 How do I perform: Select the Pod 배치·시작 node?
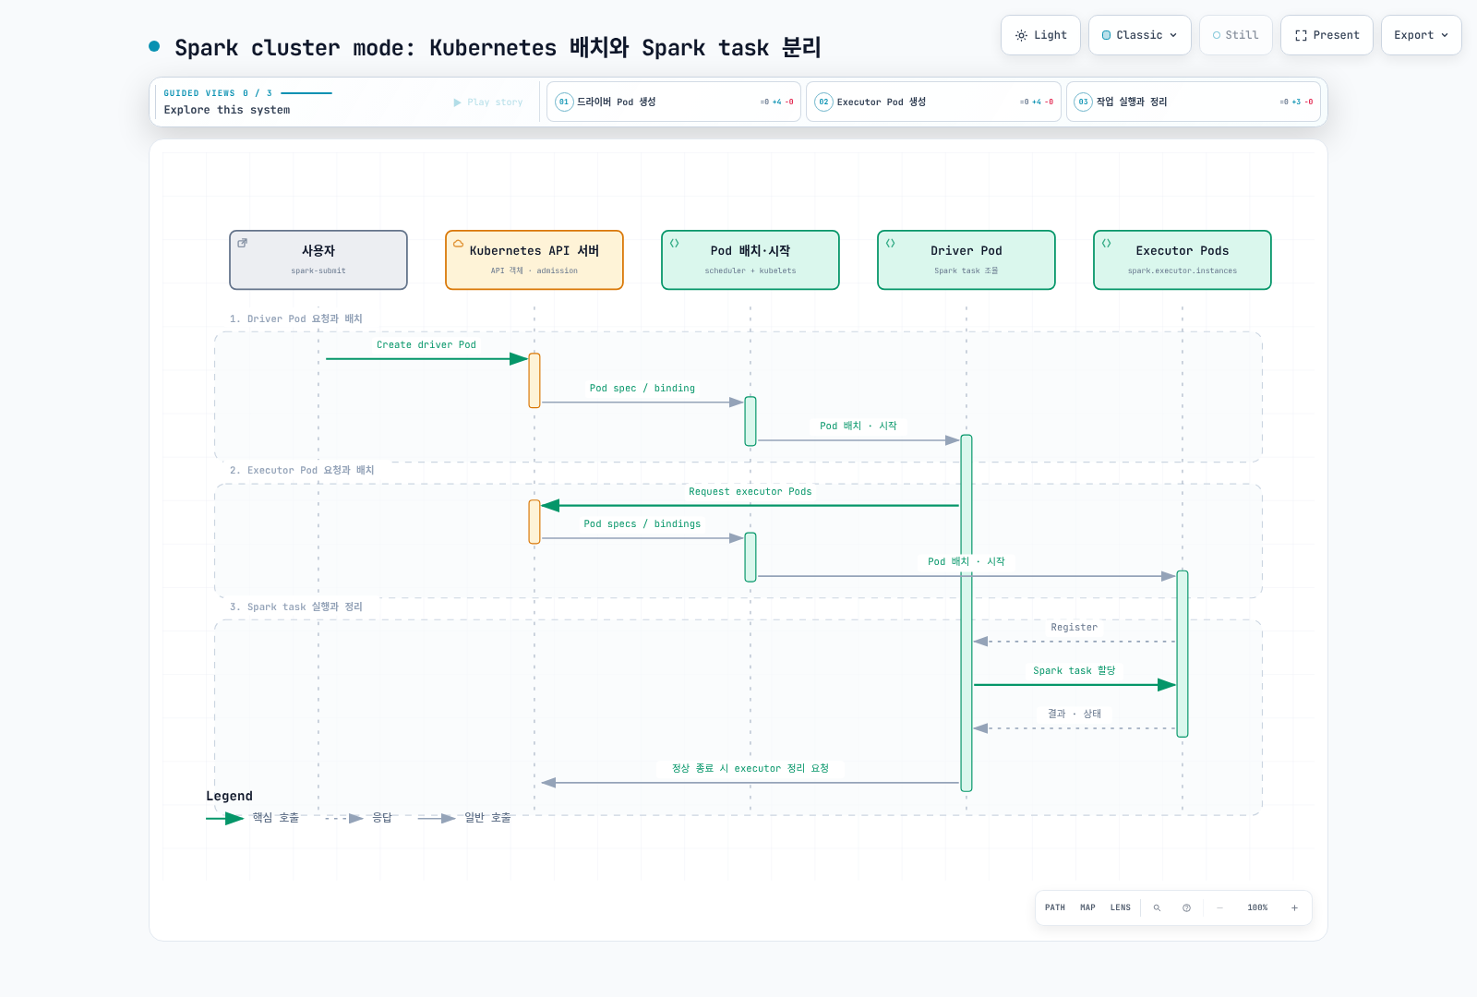[751, 260]
